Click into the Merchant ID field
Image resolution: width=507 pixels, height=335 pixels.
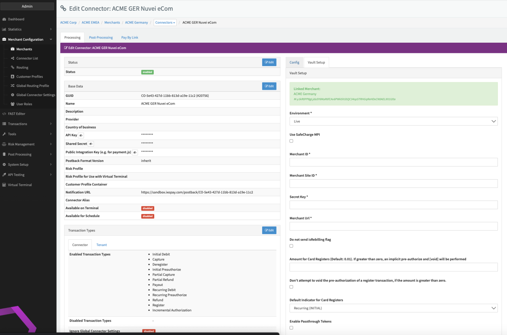(x=393, y=162)
